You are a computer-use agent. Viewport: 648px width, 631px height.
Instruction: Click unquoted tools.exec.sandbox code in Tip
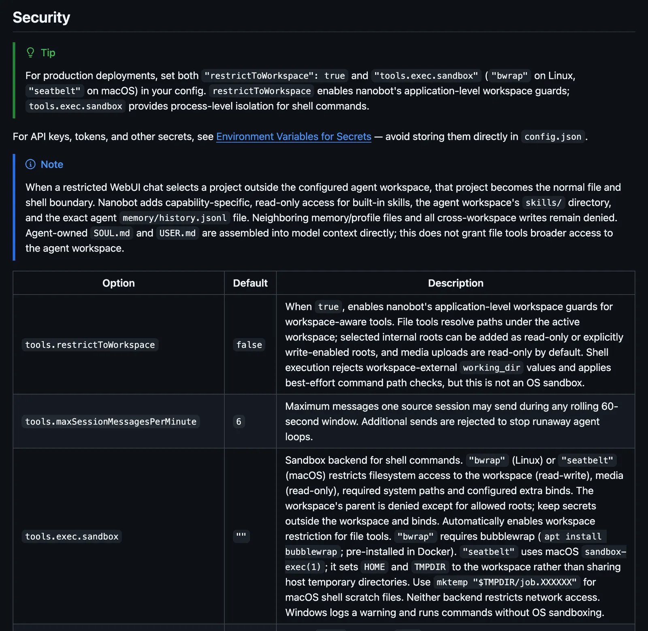75,107
